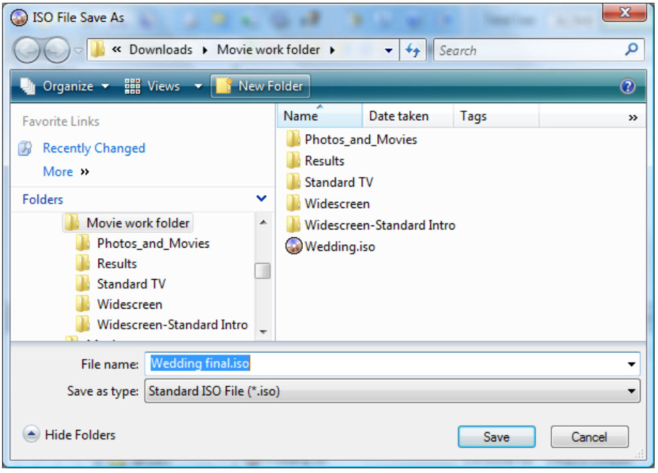The width and height of the screenshot is (658, 473).
Task: Close the ISO File Save As dialog
Action: click(x=624, y=13)
